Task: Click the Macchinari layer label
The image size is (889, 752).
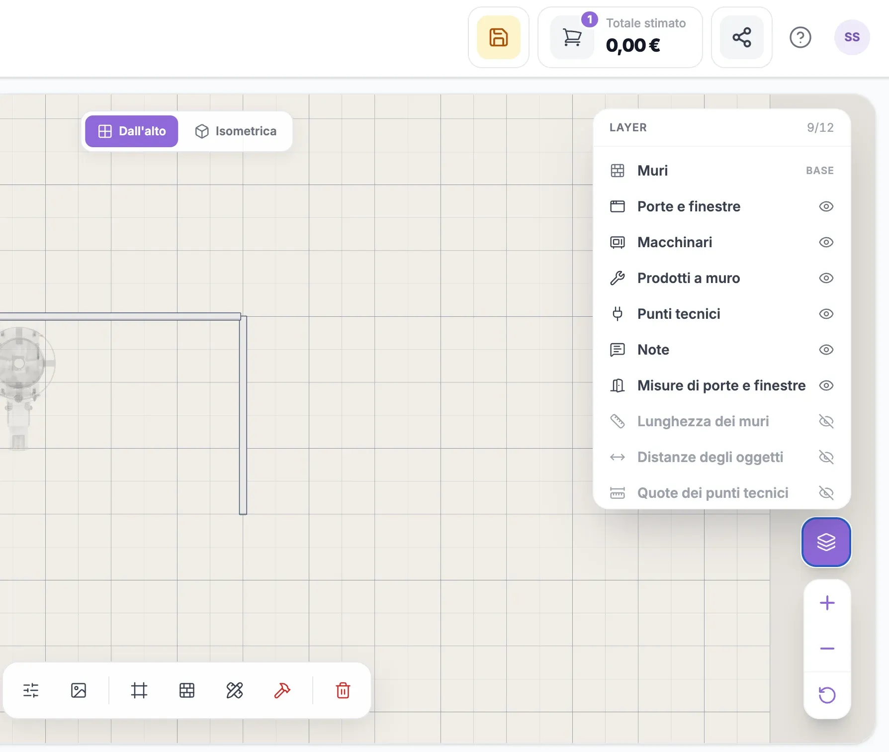Action: (675, 242)
